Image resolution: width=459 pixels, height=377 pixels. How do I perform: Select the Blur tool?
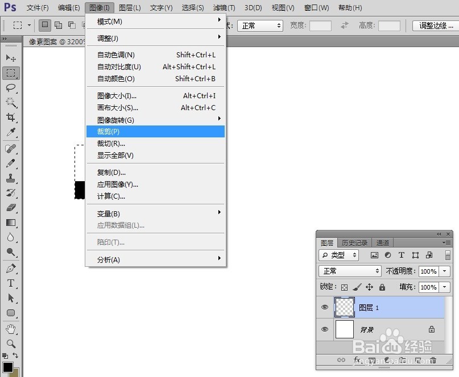[x=11, y=237]
